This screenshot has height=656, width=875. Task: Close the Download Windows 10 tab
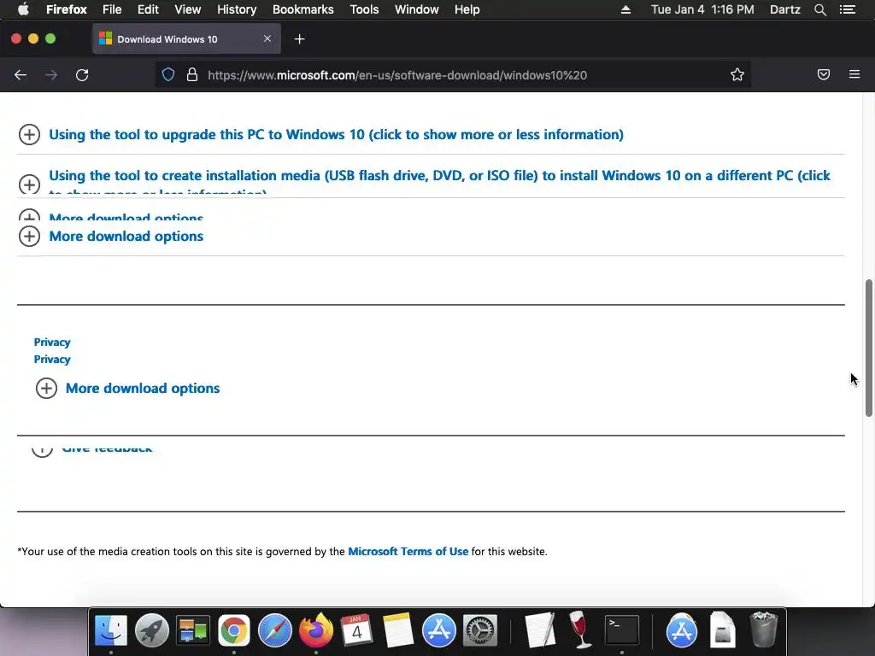tap(267, 38)
